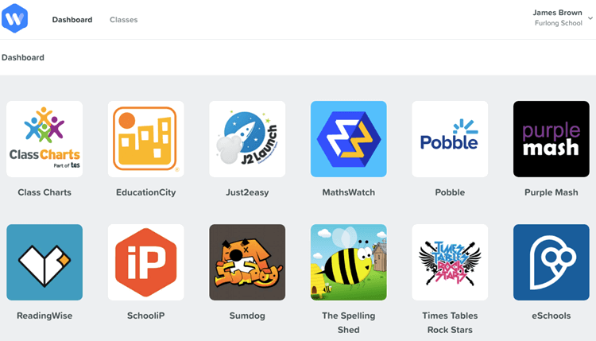Open the Pobble app icon
The height and width of the screenshot is (341, 596).
450,139
